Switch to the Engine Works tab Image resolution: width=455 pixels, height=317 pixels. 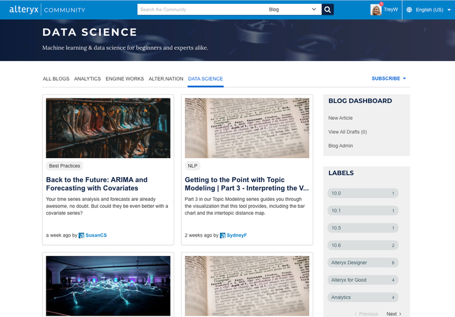(125, 78)
